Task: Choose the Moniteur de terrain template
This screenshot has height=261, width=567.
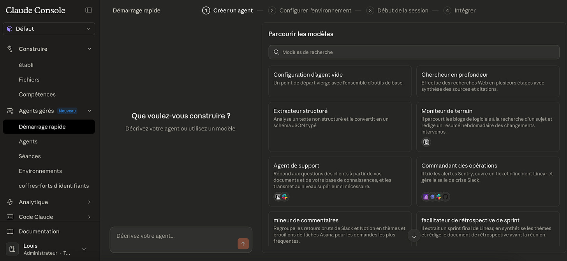Action: (x=488, y=127)
